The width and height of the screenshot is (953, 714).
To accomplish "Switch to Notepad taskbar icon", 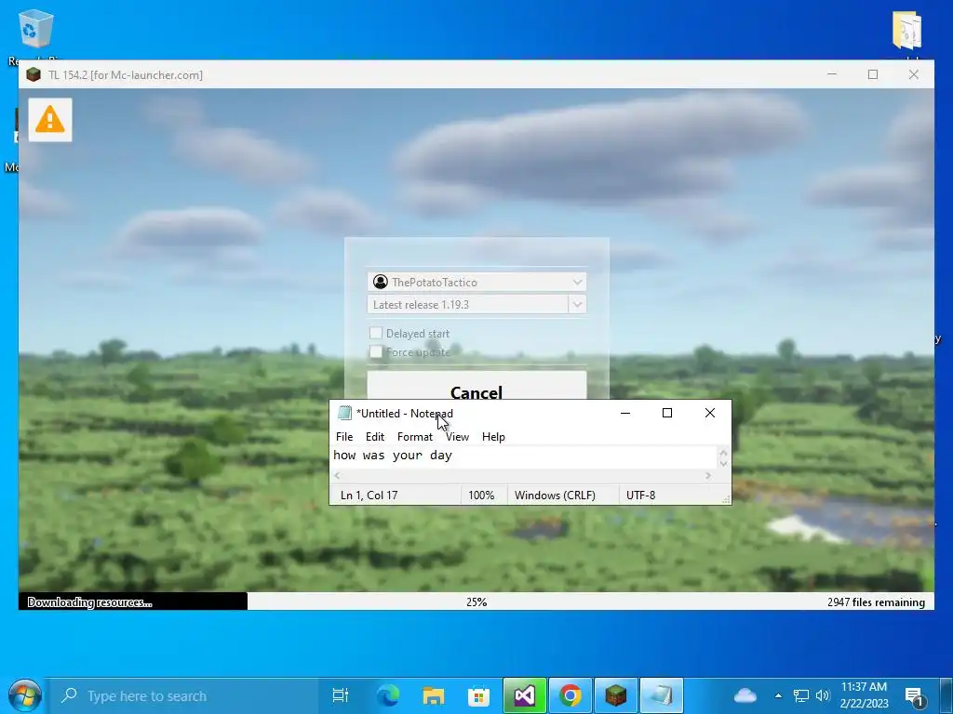I will point(662,695).
